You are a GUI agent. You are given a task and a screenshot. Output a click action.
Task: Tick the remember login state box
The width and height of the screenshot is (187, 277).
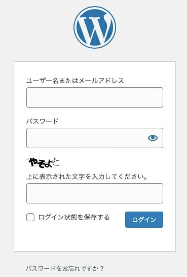click(x=30, y=217)
